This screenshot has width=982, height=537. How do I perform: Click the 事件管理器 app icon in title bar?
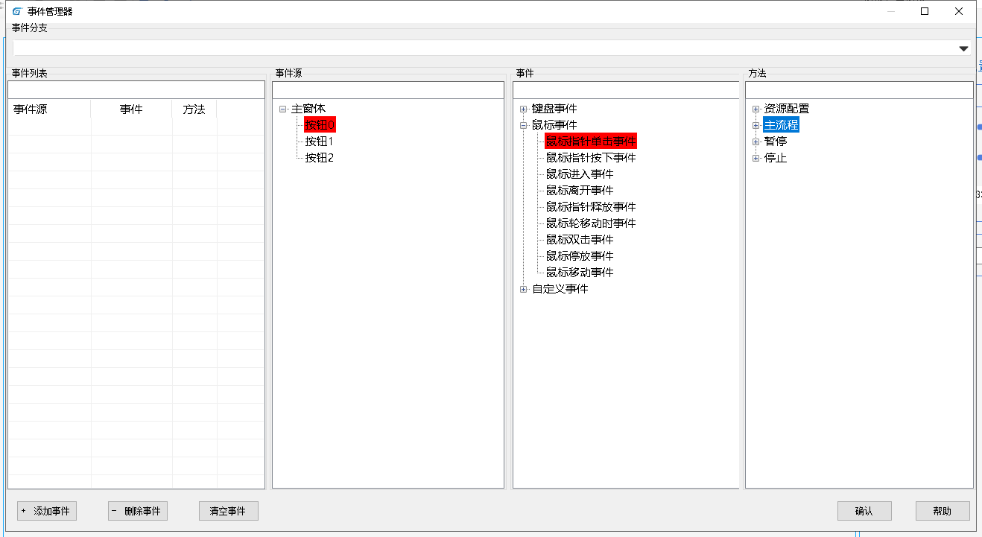click(17, 11)
